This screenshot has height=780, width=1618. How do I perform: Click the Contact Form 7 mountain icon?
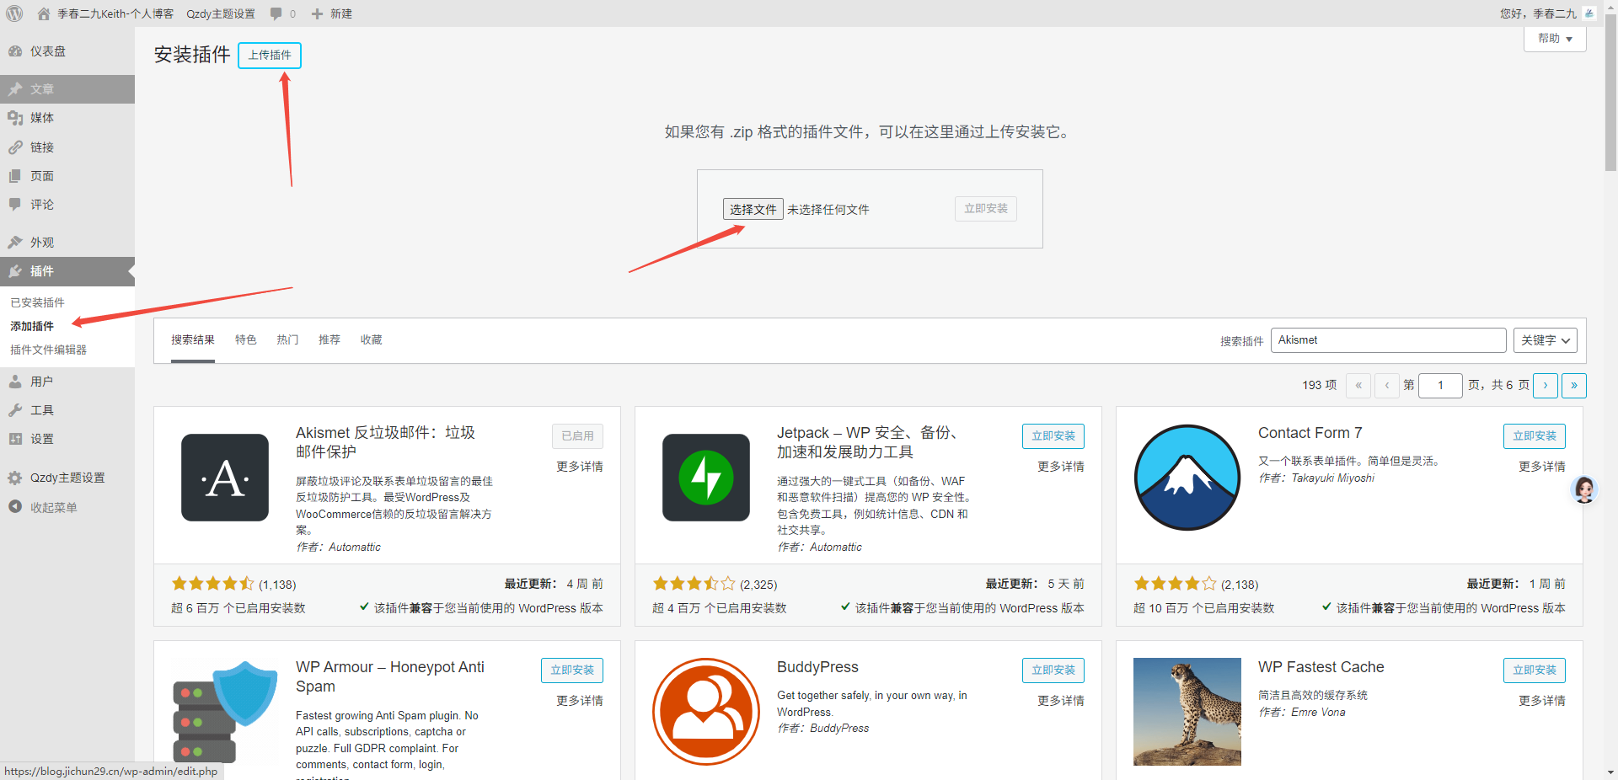[x=1187, y=478]
